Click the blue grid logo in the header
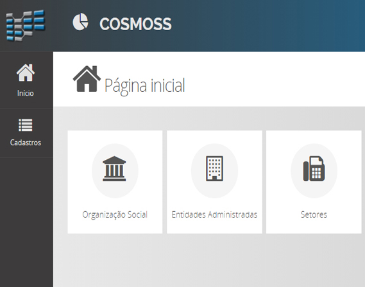 pyautogui.click(x=26, y=26)
